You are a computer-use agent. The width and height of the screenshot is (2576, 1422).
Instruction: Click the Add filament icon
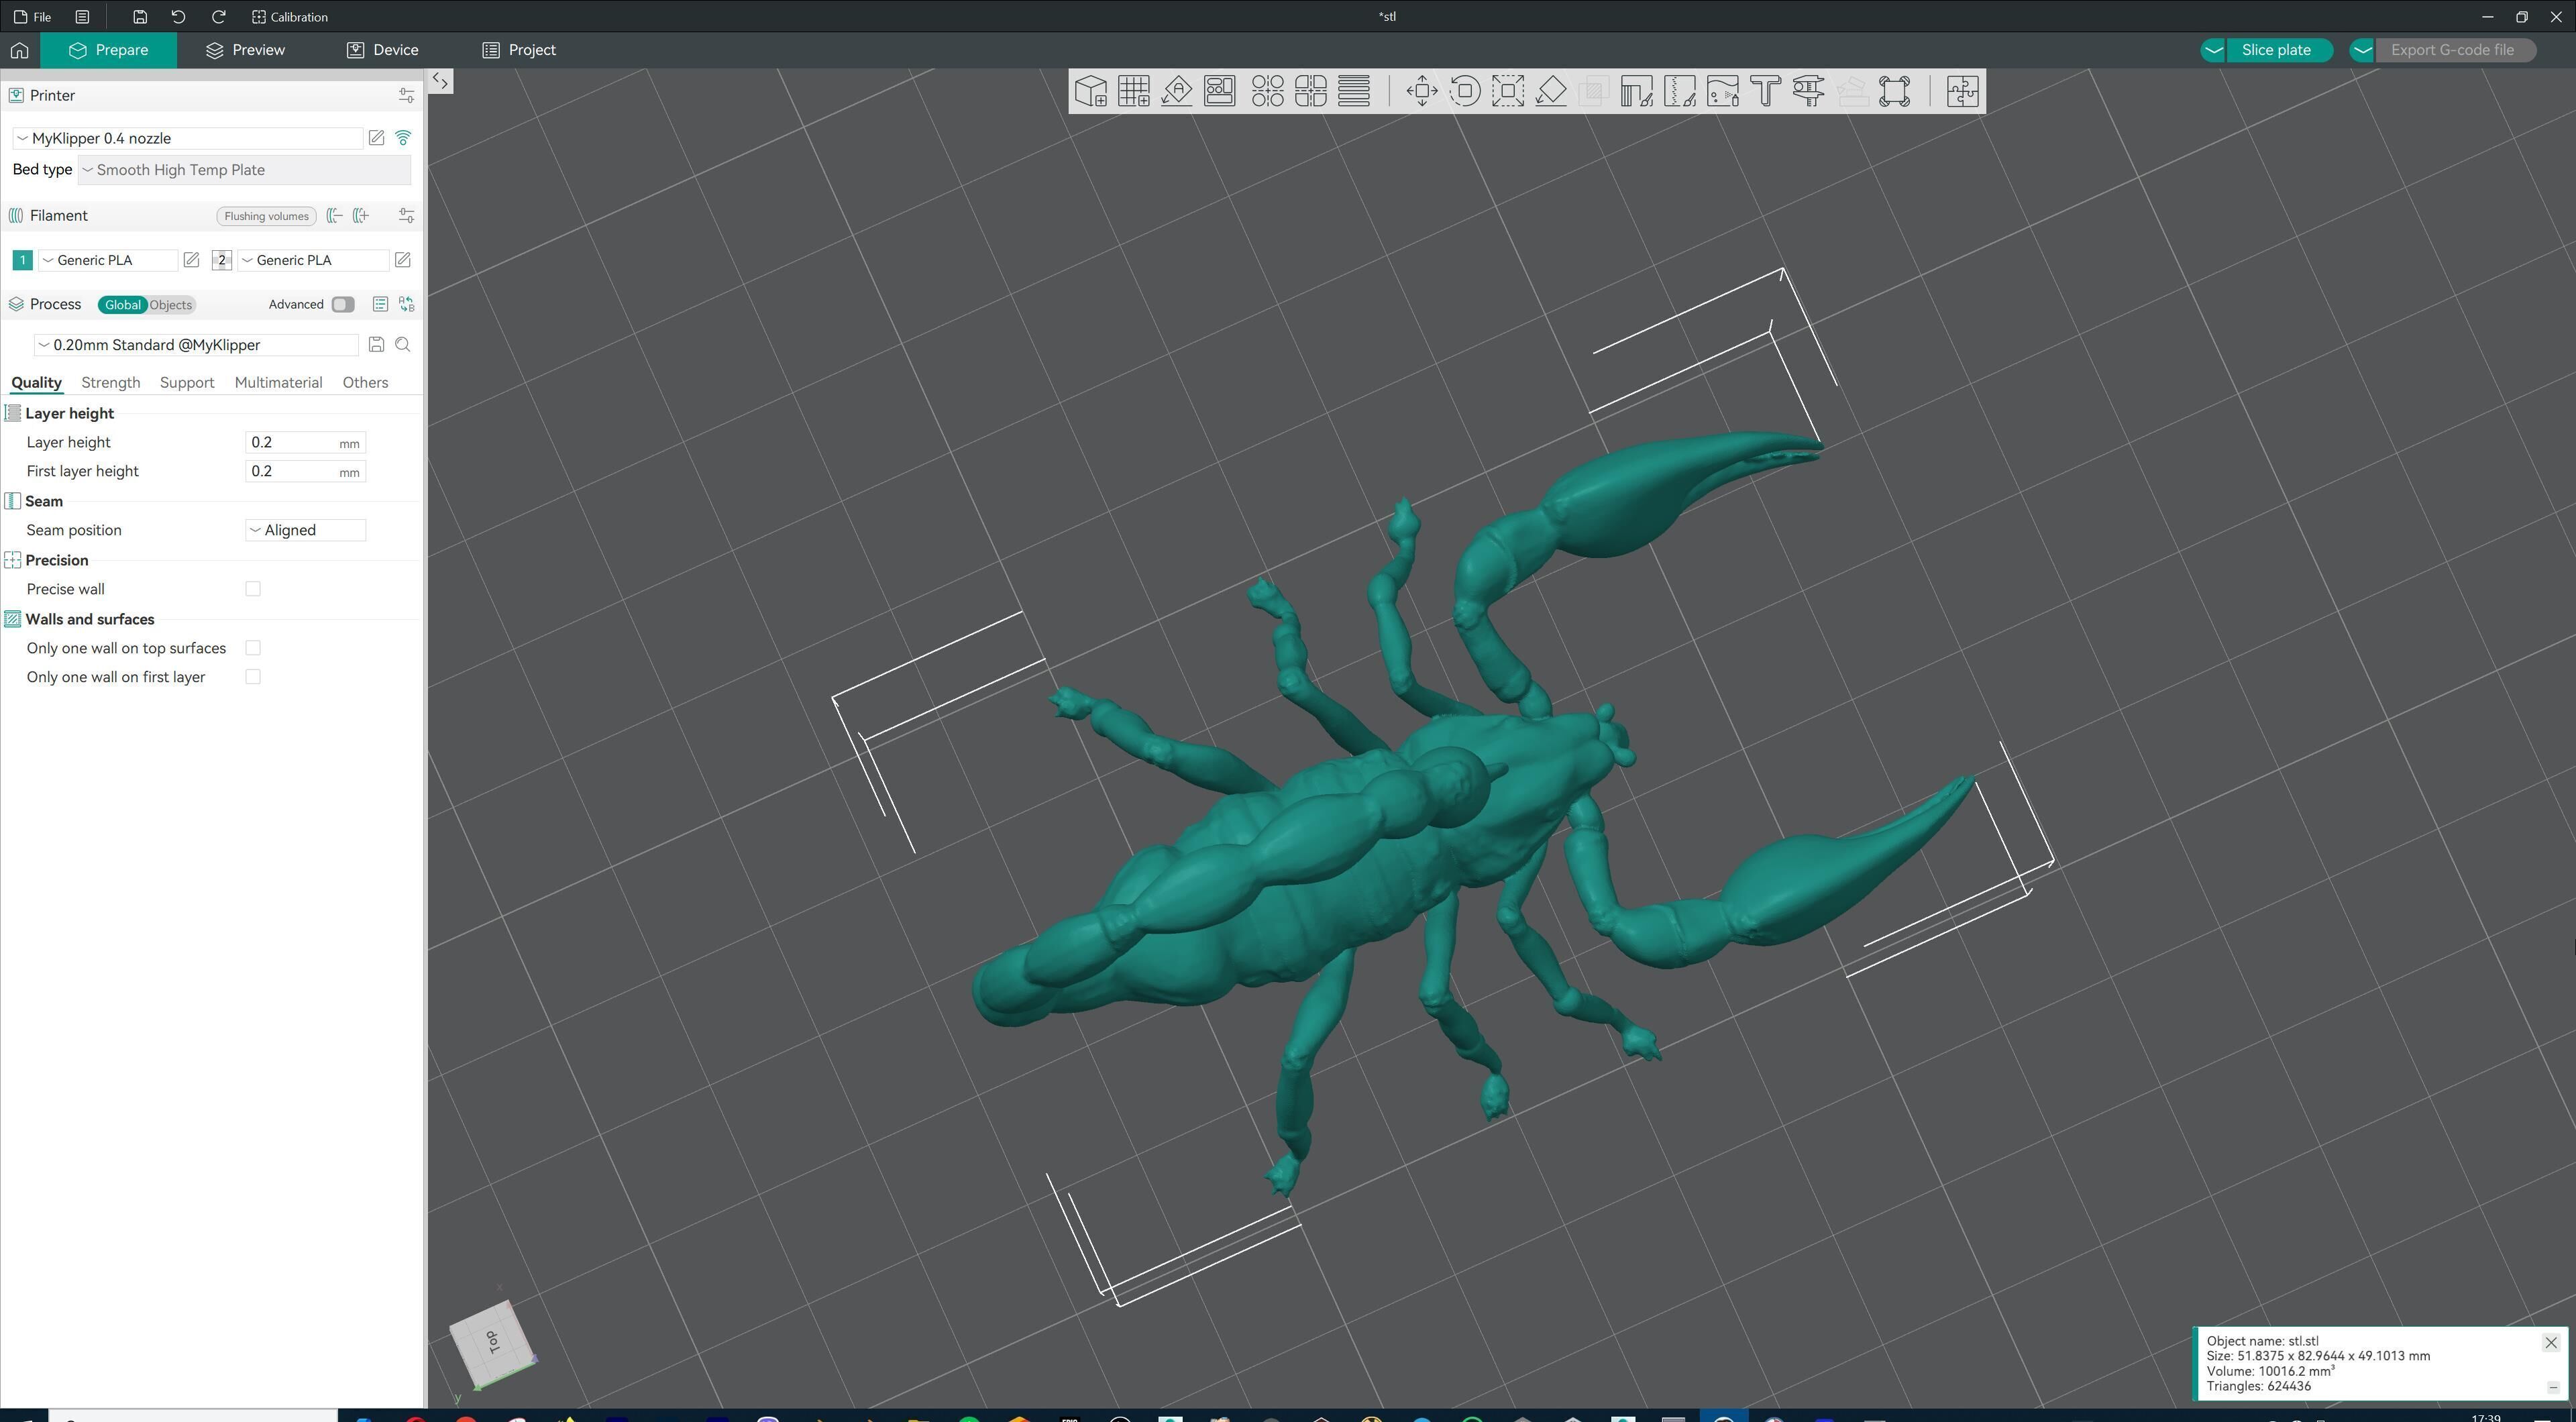pos(361,216)
